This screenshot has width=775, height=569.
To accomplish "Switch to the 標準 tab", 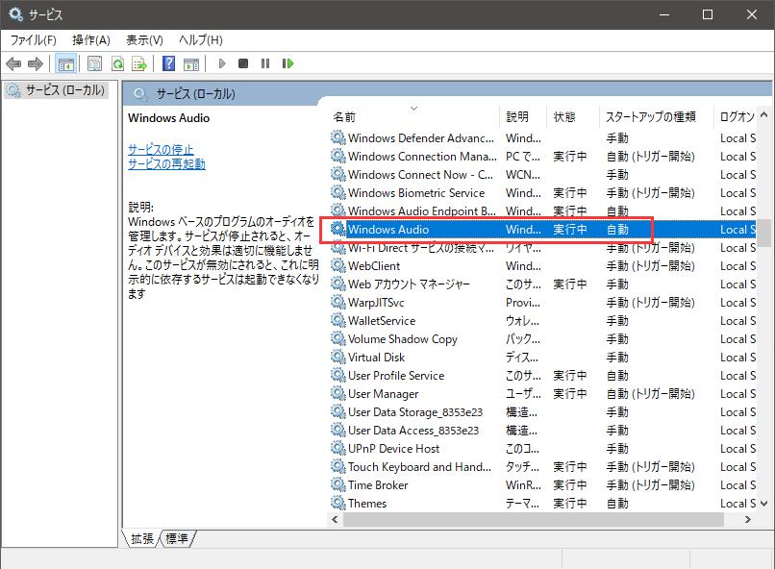I will (x=177, y=539).
